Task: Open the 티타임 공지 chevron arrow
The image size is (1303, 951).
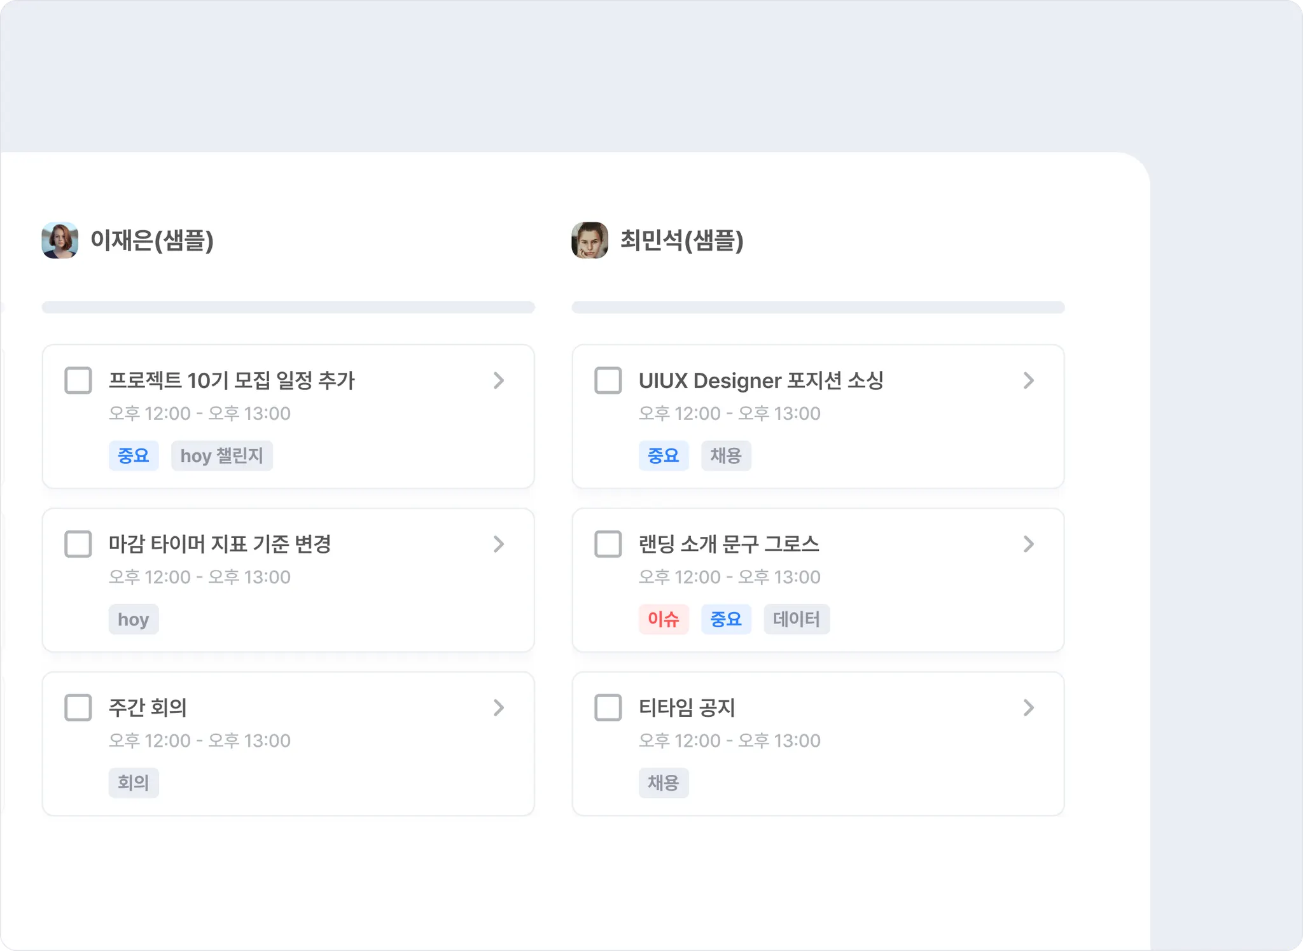Action: tap(1029, 707)
